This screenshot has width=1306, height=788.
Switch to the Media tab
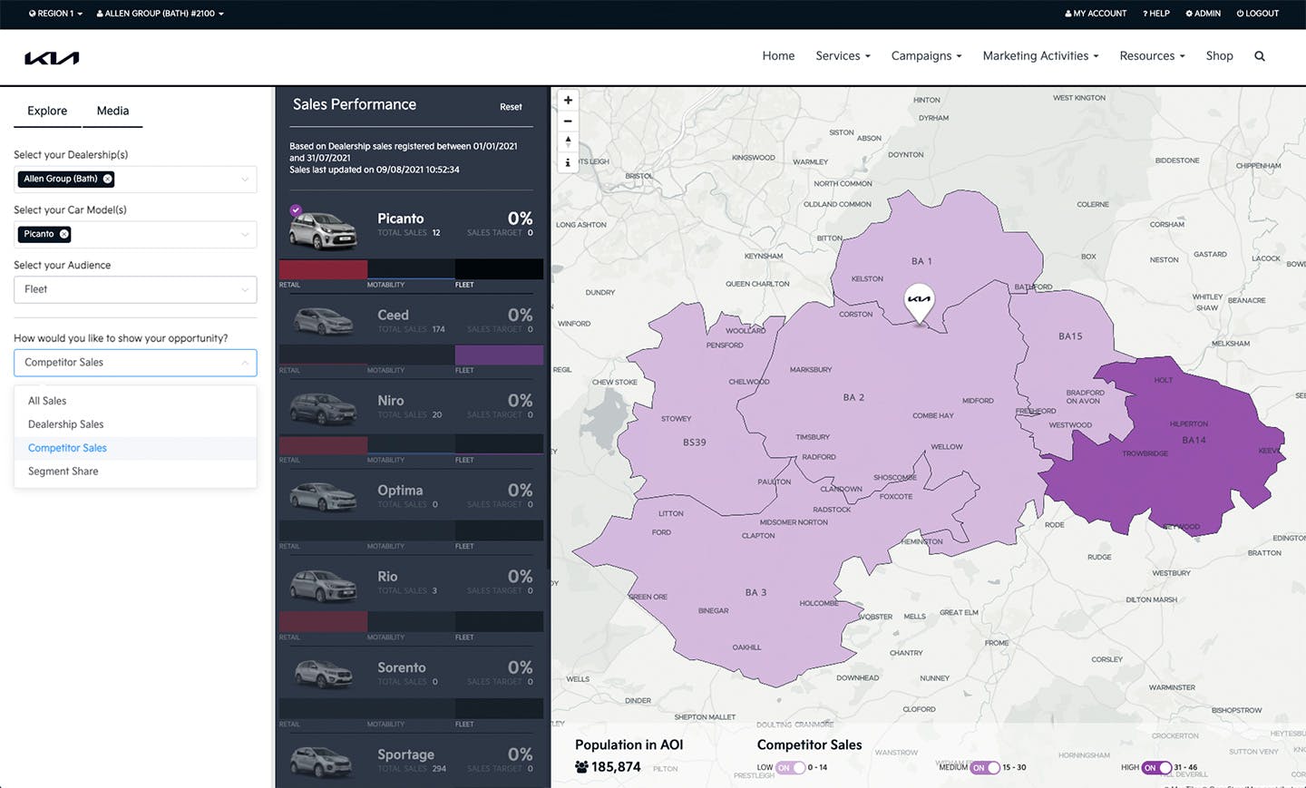point(112,111)
